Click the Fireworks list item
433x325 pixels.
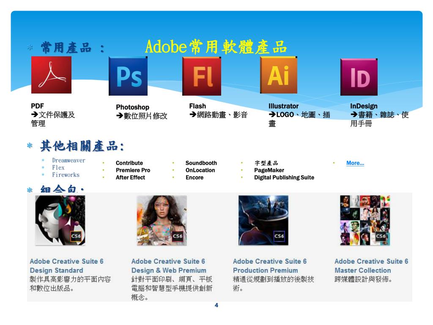[66, 175]
